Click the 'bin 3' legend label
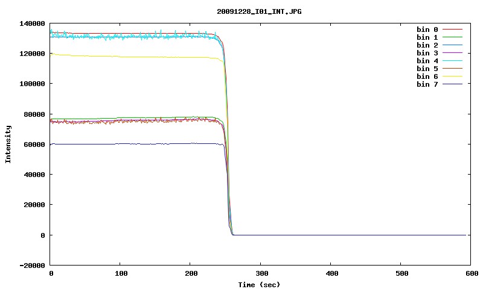 point(427,53)
